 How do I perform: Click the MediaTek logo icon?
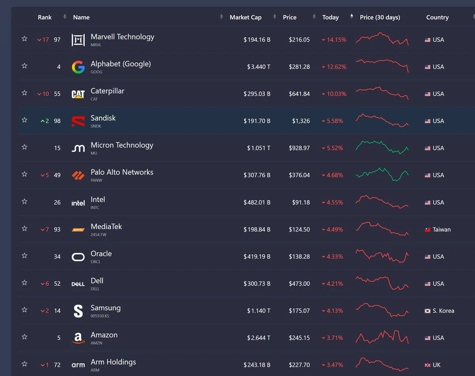78,230
